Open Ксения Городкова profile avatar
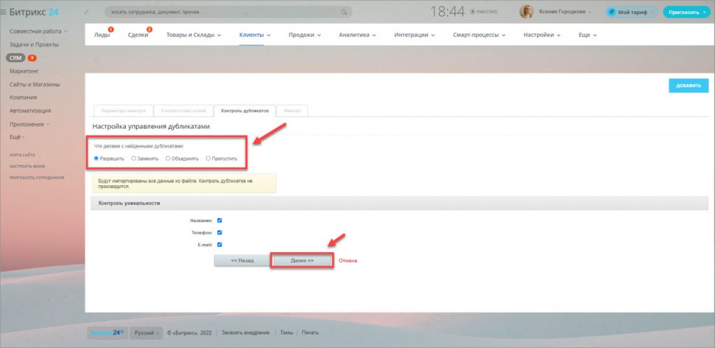 [x=526, y=12]
